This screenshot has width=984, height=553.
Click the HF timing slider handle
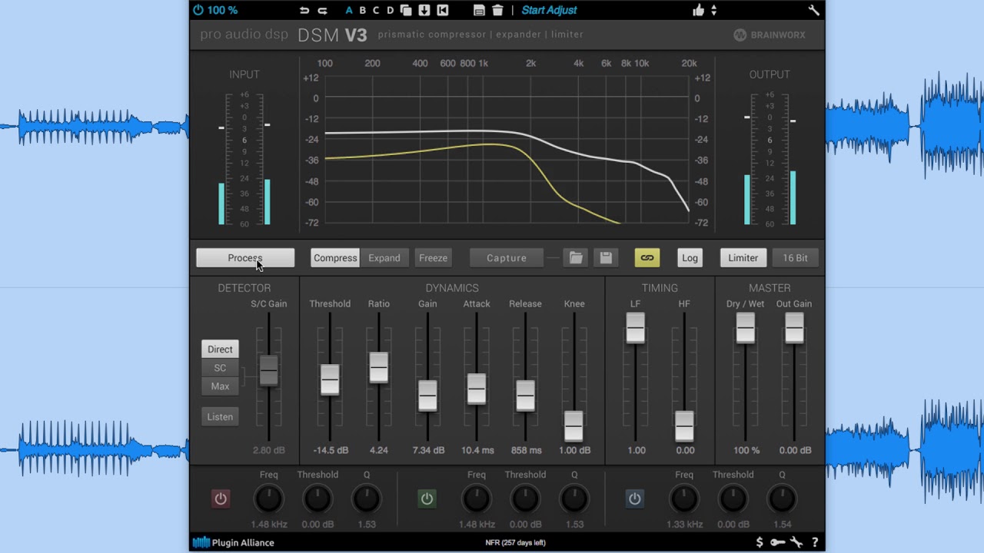[x=684, y=426]
